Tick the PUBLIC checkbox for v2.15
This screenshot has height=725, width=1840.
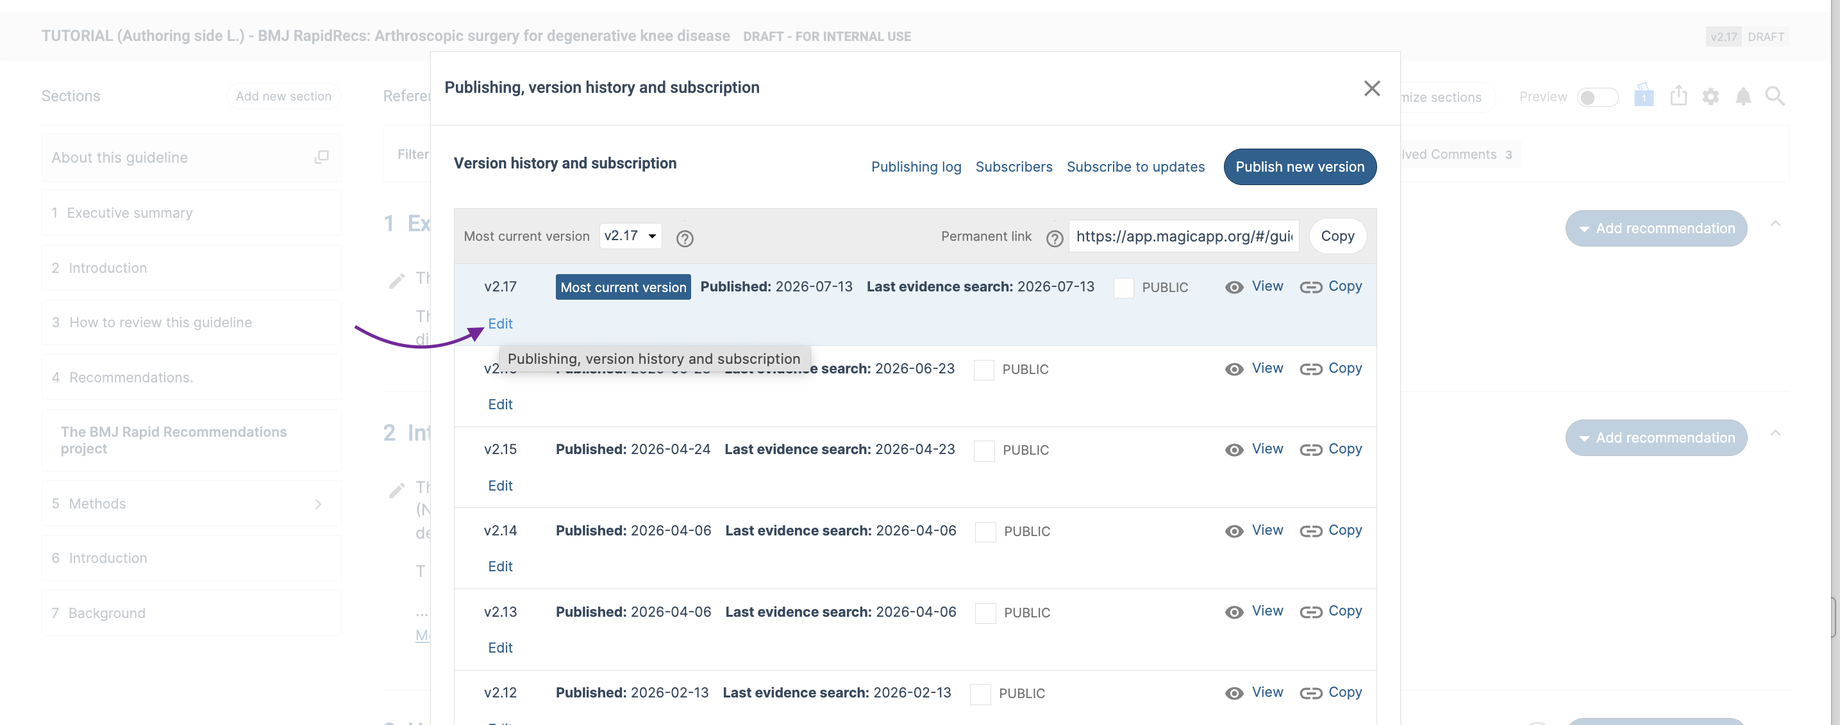(x=983, y=451)
